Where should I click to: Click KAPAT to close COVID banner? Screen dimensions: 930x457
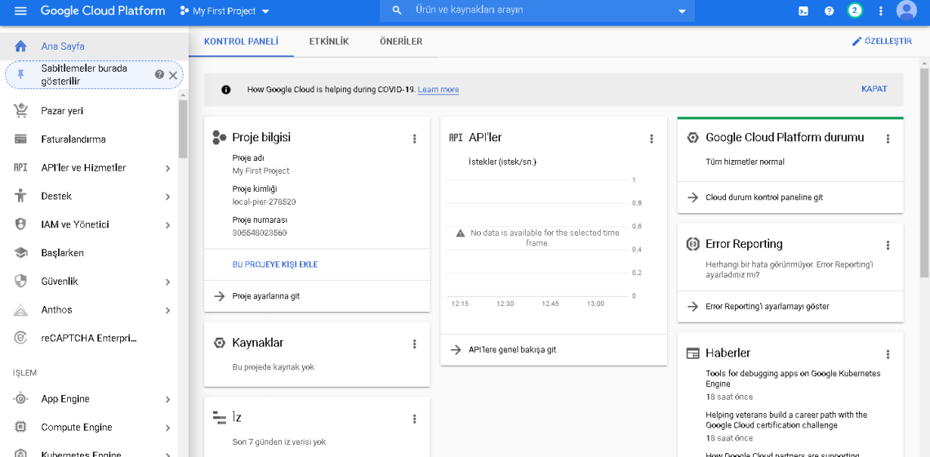pos(874,89)
